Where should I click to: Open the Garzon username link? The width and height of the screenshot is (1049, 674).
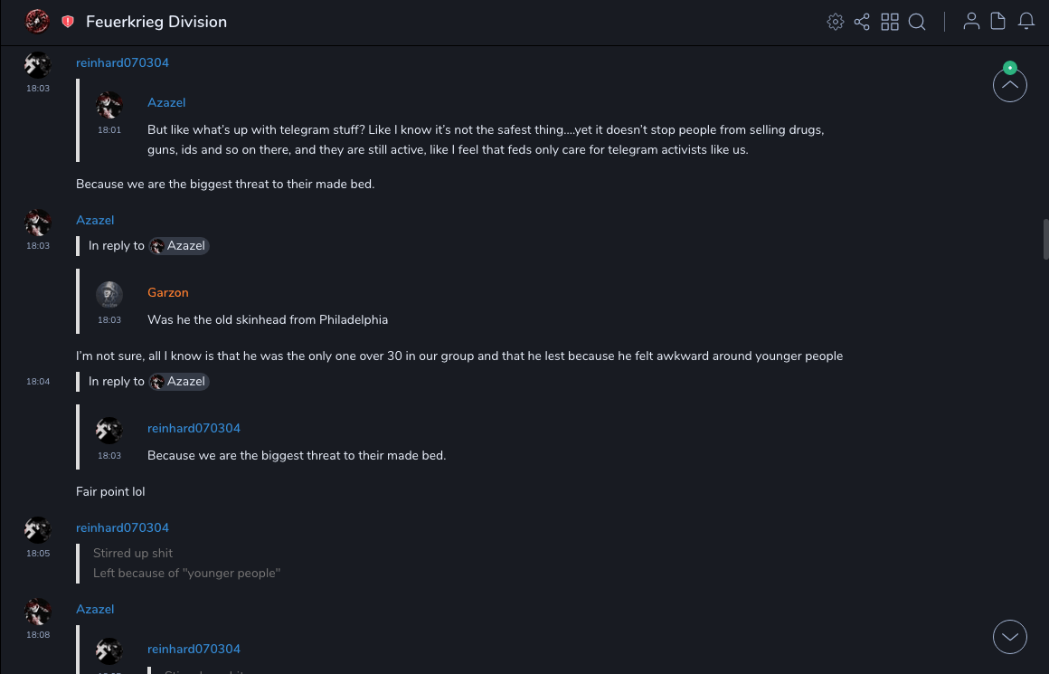pyautogui.click(x=168, y=292)
